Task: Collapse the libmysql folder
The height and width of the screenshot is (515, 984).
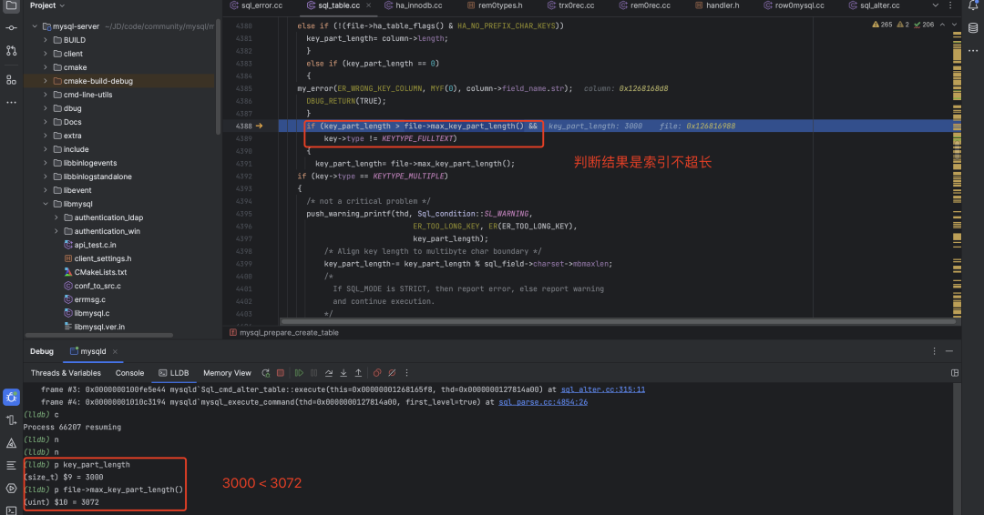Action: pos(45,204)
